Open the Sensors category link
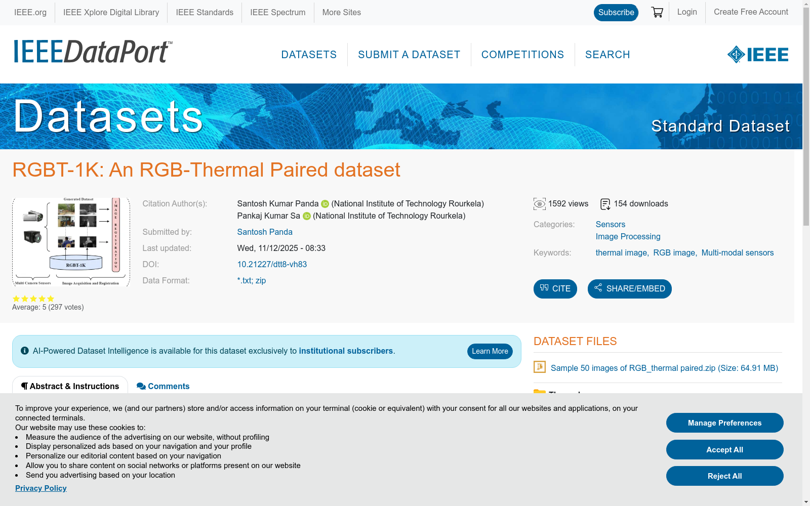Screen dimensions: 810x506 (x=611, y=225)
